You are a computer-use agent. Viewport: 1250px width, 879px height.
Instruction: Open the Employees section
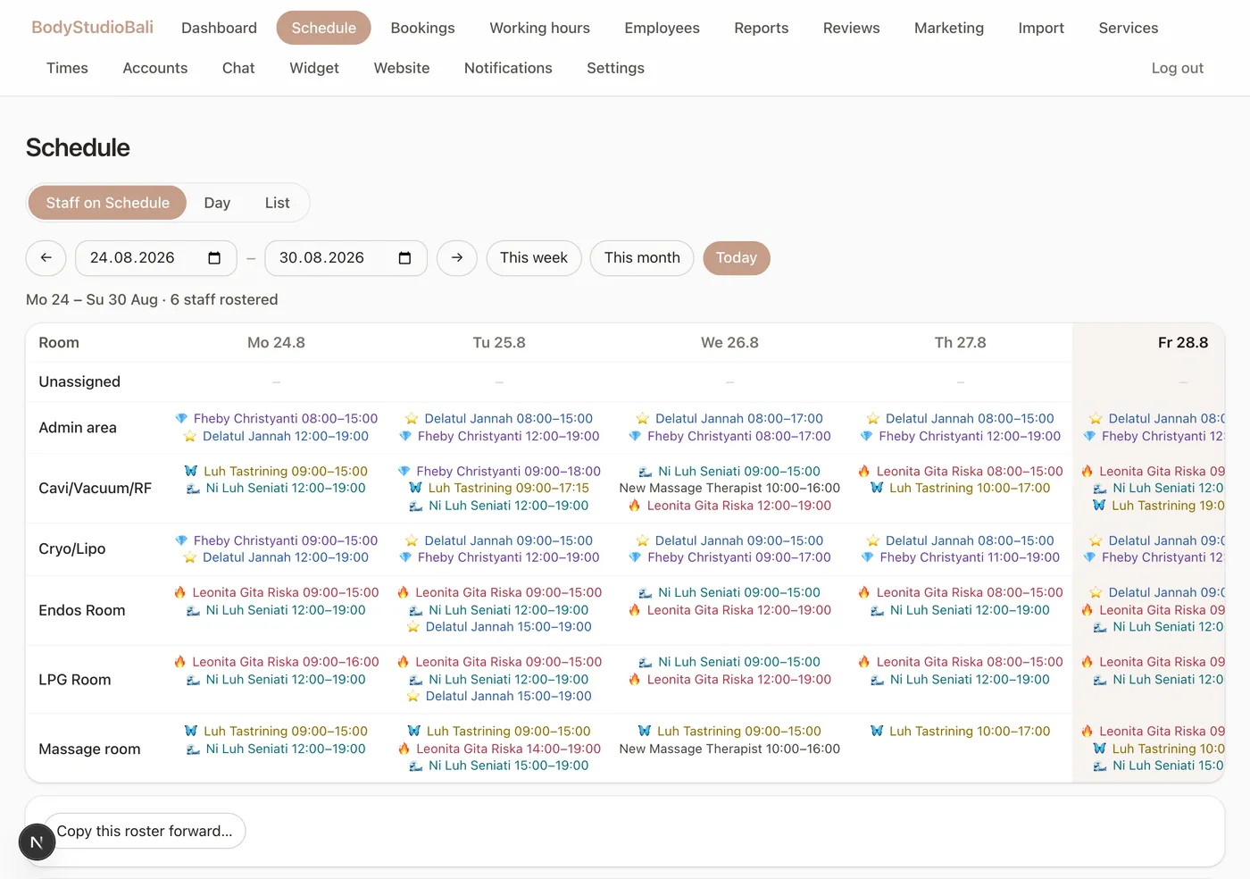(662, 28)
